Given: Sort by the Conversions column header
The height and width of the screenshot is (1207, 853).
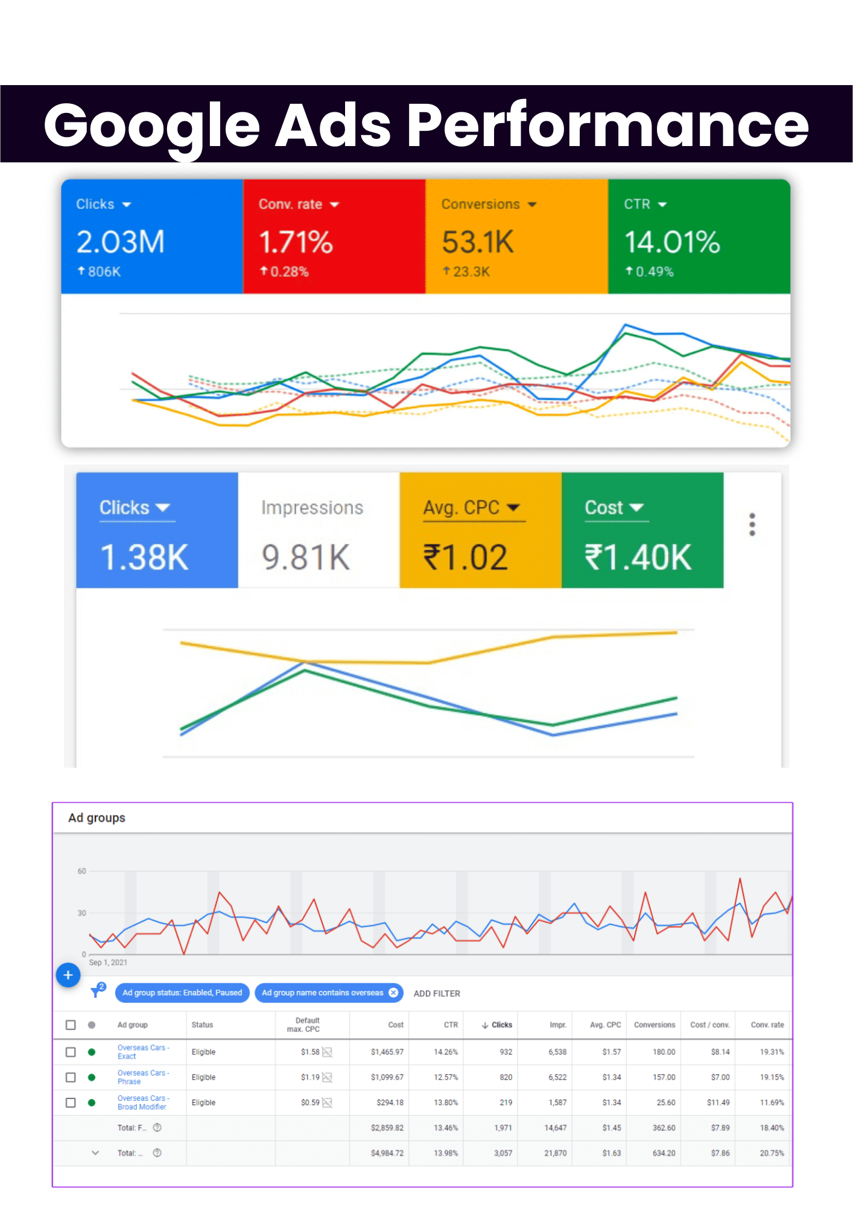Looking at the screenshot, I should pyautogui.click(x=655, y=1025).
